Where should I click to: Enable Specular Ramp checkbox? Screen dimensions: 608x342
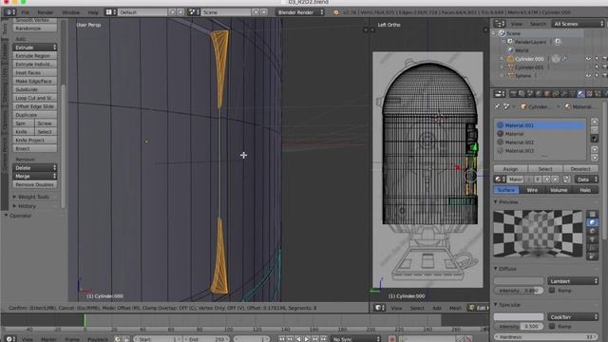(x=552, y=326)
